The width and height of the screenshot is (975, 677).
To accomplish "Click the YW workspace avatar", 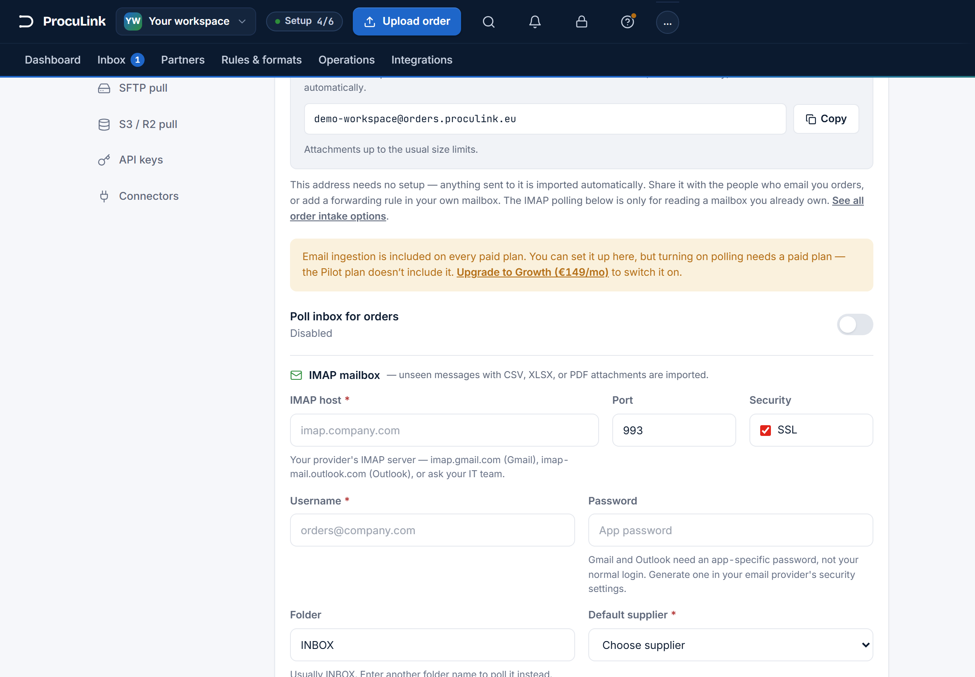I will tap(133, 21).
